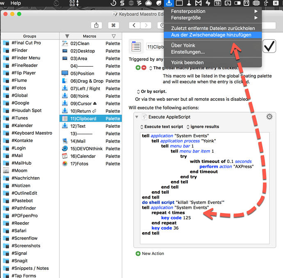Click the right outlined triangle in the Macros header
This screenshot has height=278, width=283.
[x=114, y=36]
